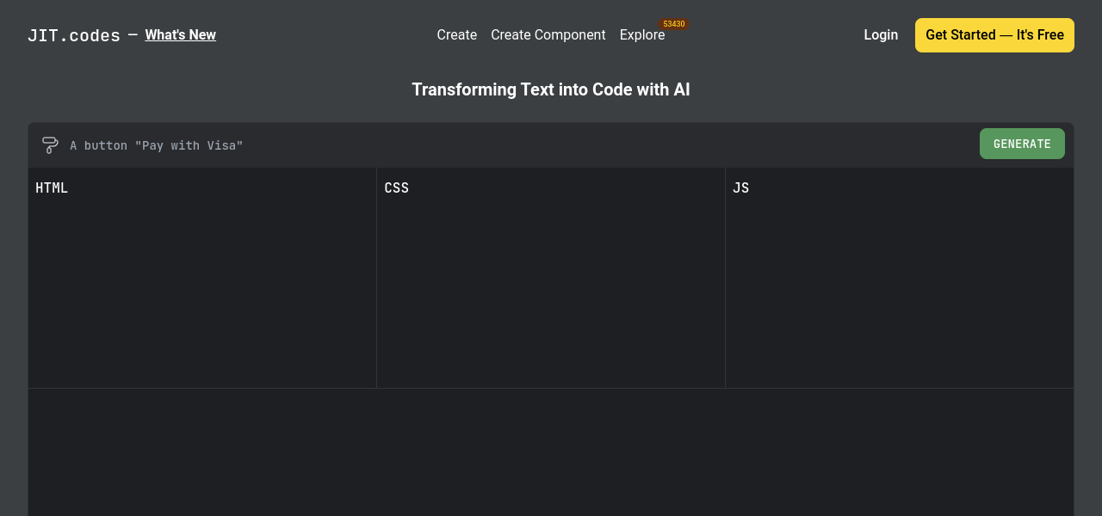The width and height of the screenshot is (1102, 516).
Task: Navigate to the Explore page
Action: point(641,35)
